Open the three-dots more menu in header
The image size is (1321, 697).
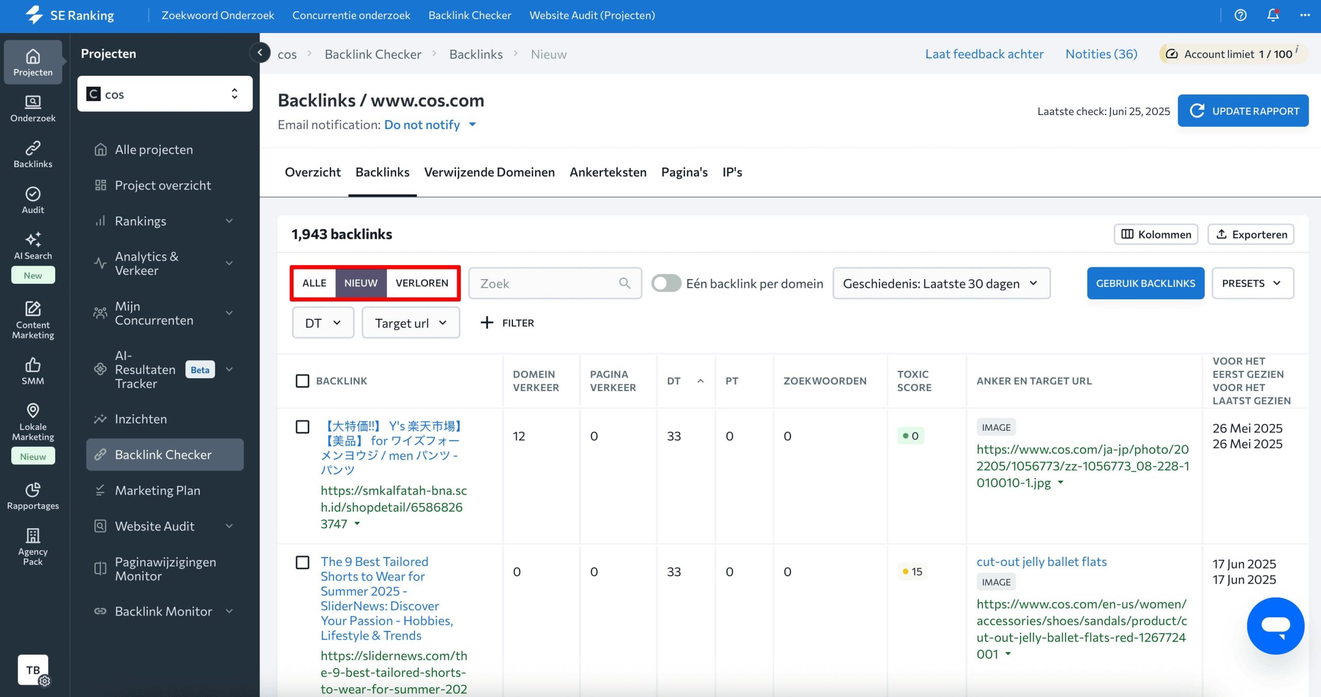pos(1305,15)
